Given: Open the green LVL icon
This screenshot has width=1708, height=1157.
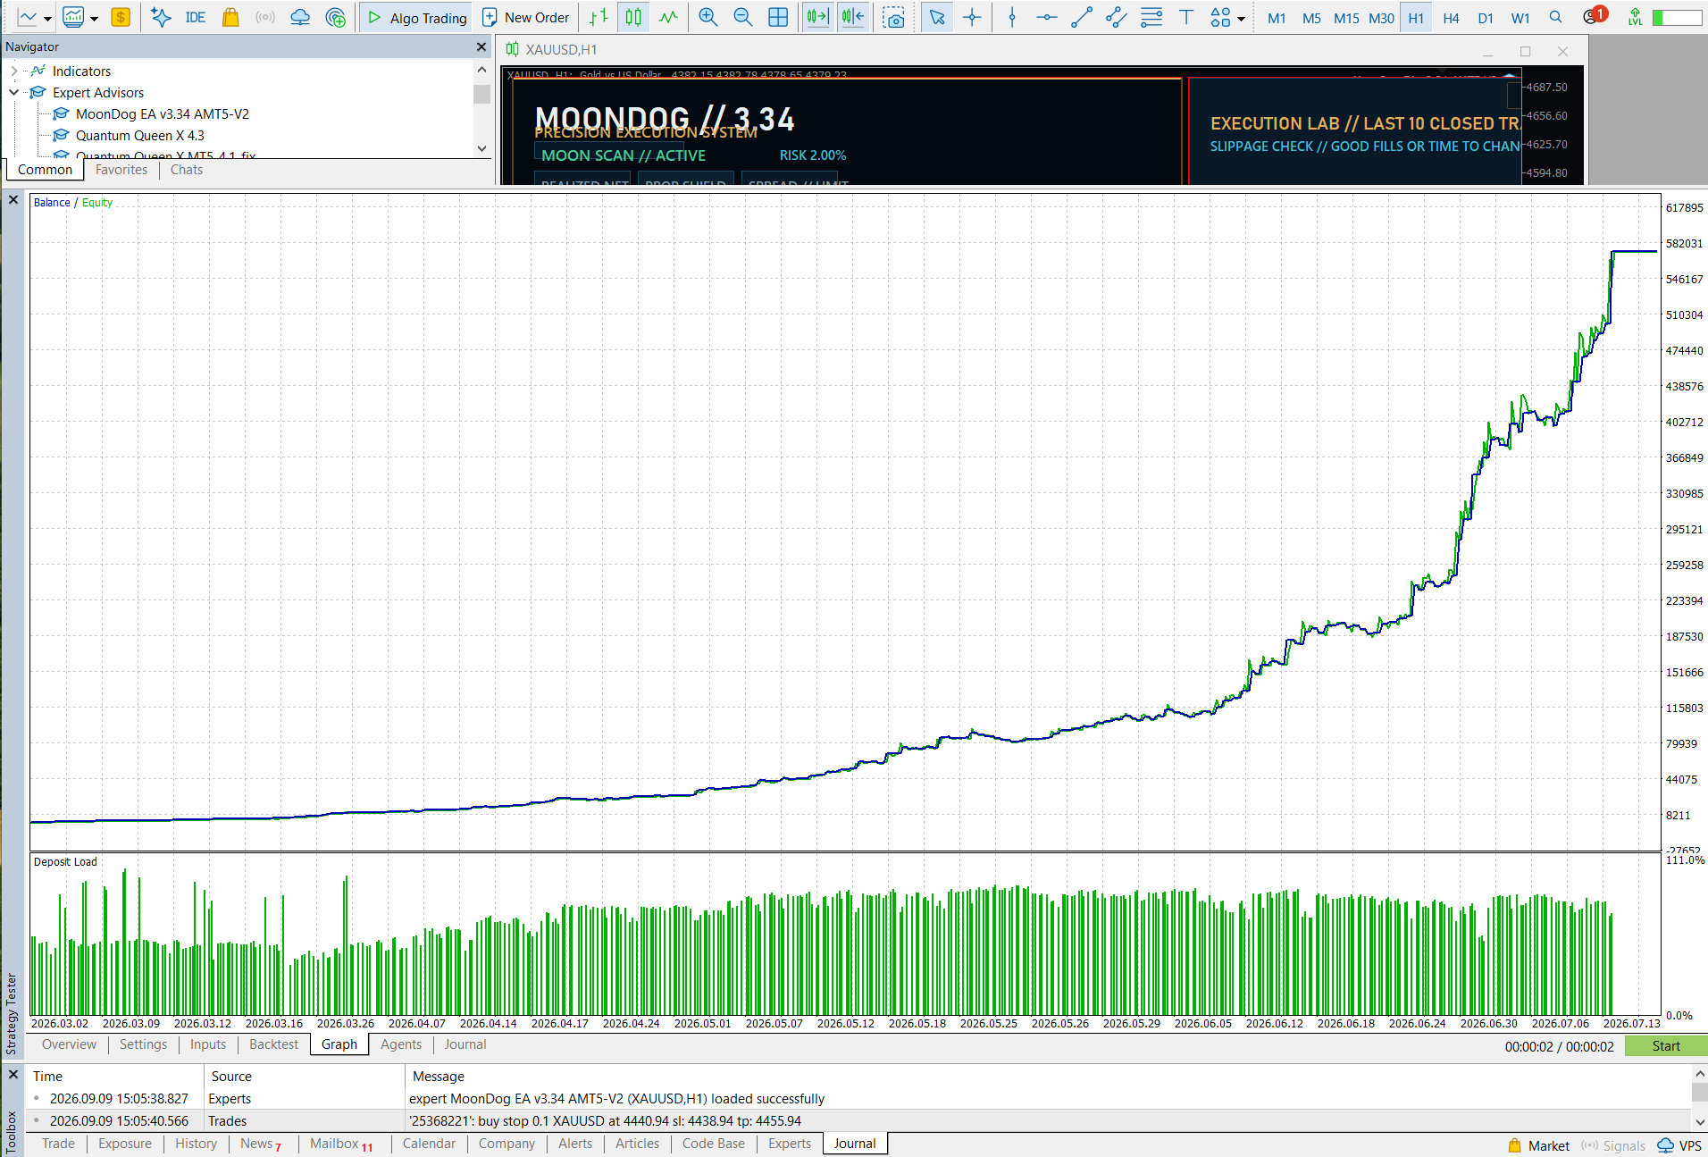Looking at the screenshot, I should (x=1635, y=17).
